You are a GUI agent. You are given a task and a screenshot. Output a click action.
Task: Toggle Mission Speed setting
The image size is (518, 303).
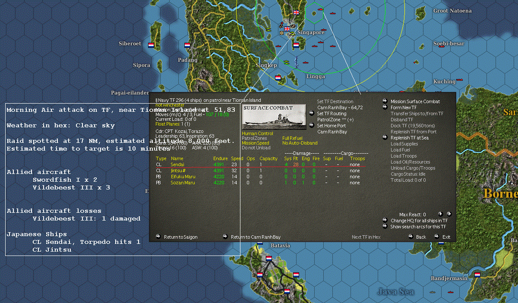pyautogui.click(x=255, y=143)
